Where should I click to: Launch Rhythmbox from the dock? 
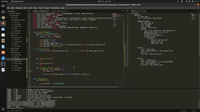(x=3, y=41)
